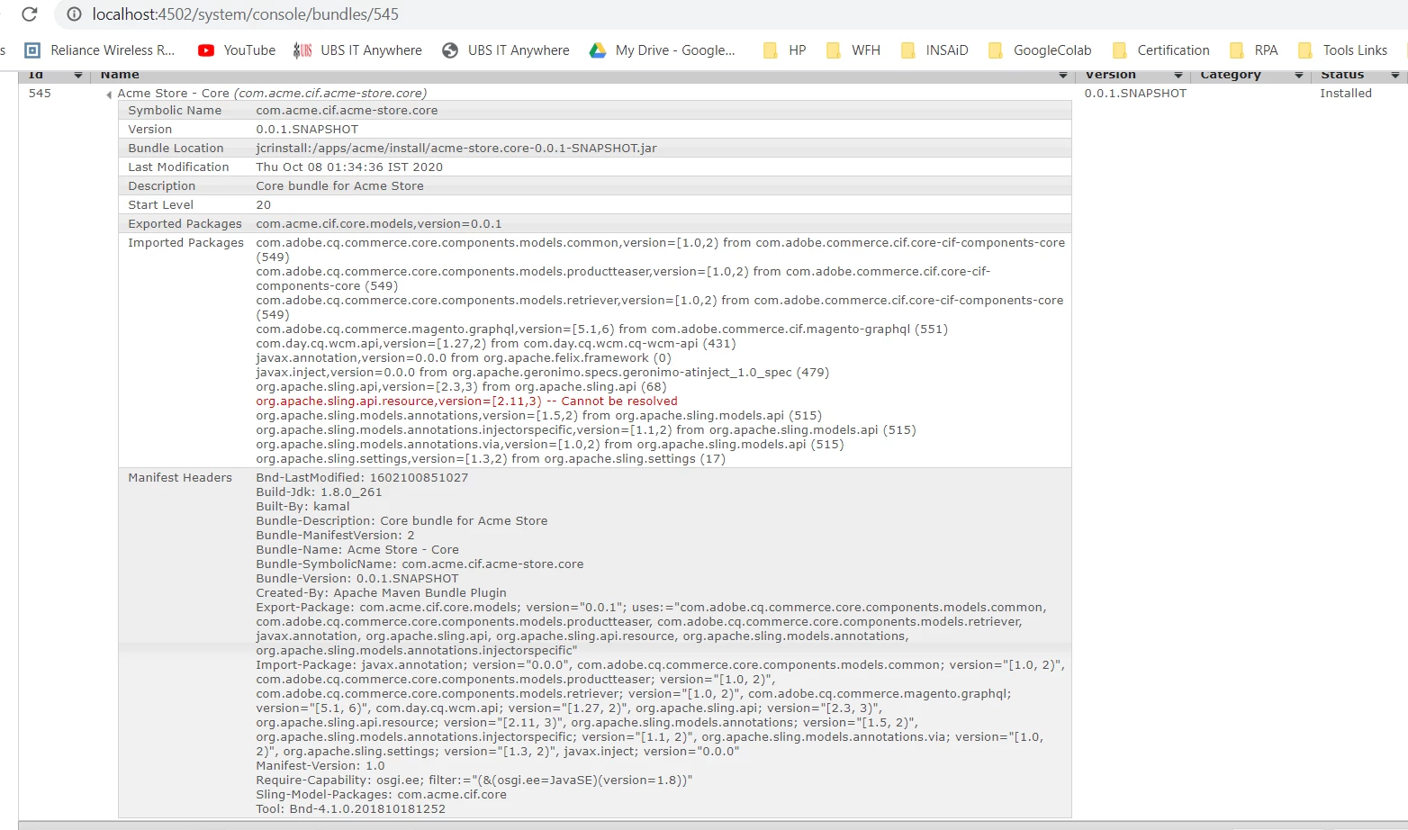Click the javax.inject import line
The image size is (1408, 830).
pyautogui.click(x=543, y=373)
